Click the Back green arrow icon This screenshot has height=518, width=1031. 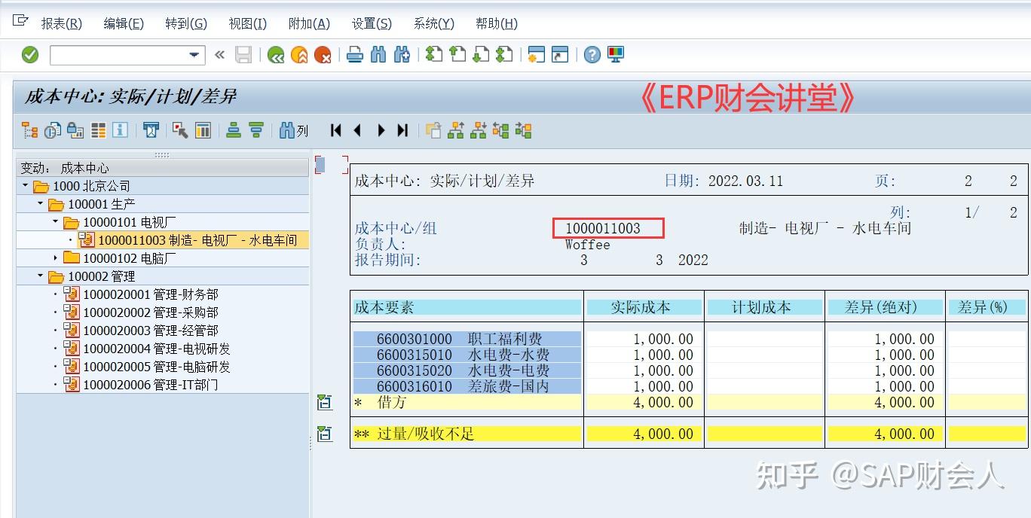click(x=275, y=54)
